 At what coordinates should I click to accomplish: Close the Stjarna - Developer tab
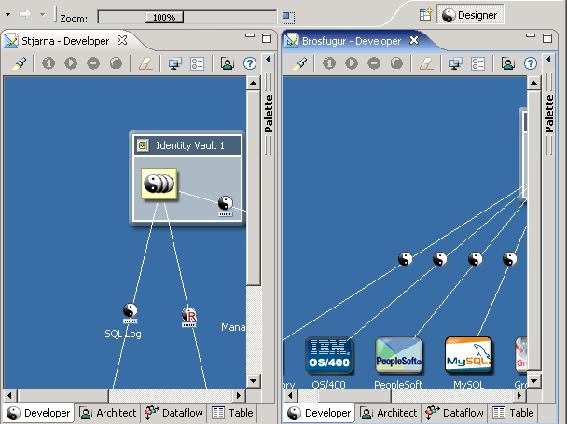[122, 40]
